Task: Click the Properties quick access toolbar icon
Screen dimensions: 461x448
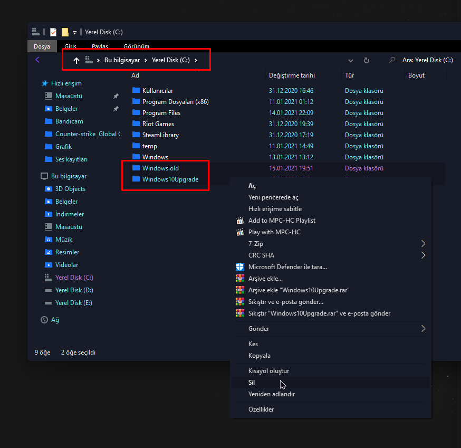Action: pyautogui.click(x=53, y=32)
